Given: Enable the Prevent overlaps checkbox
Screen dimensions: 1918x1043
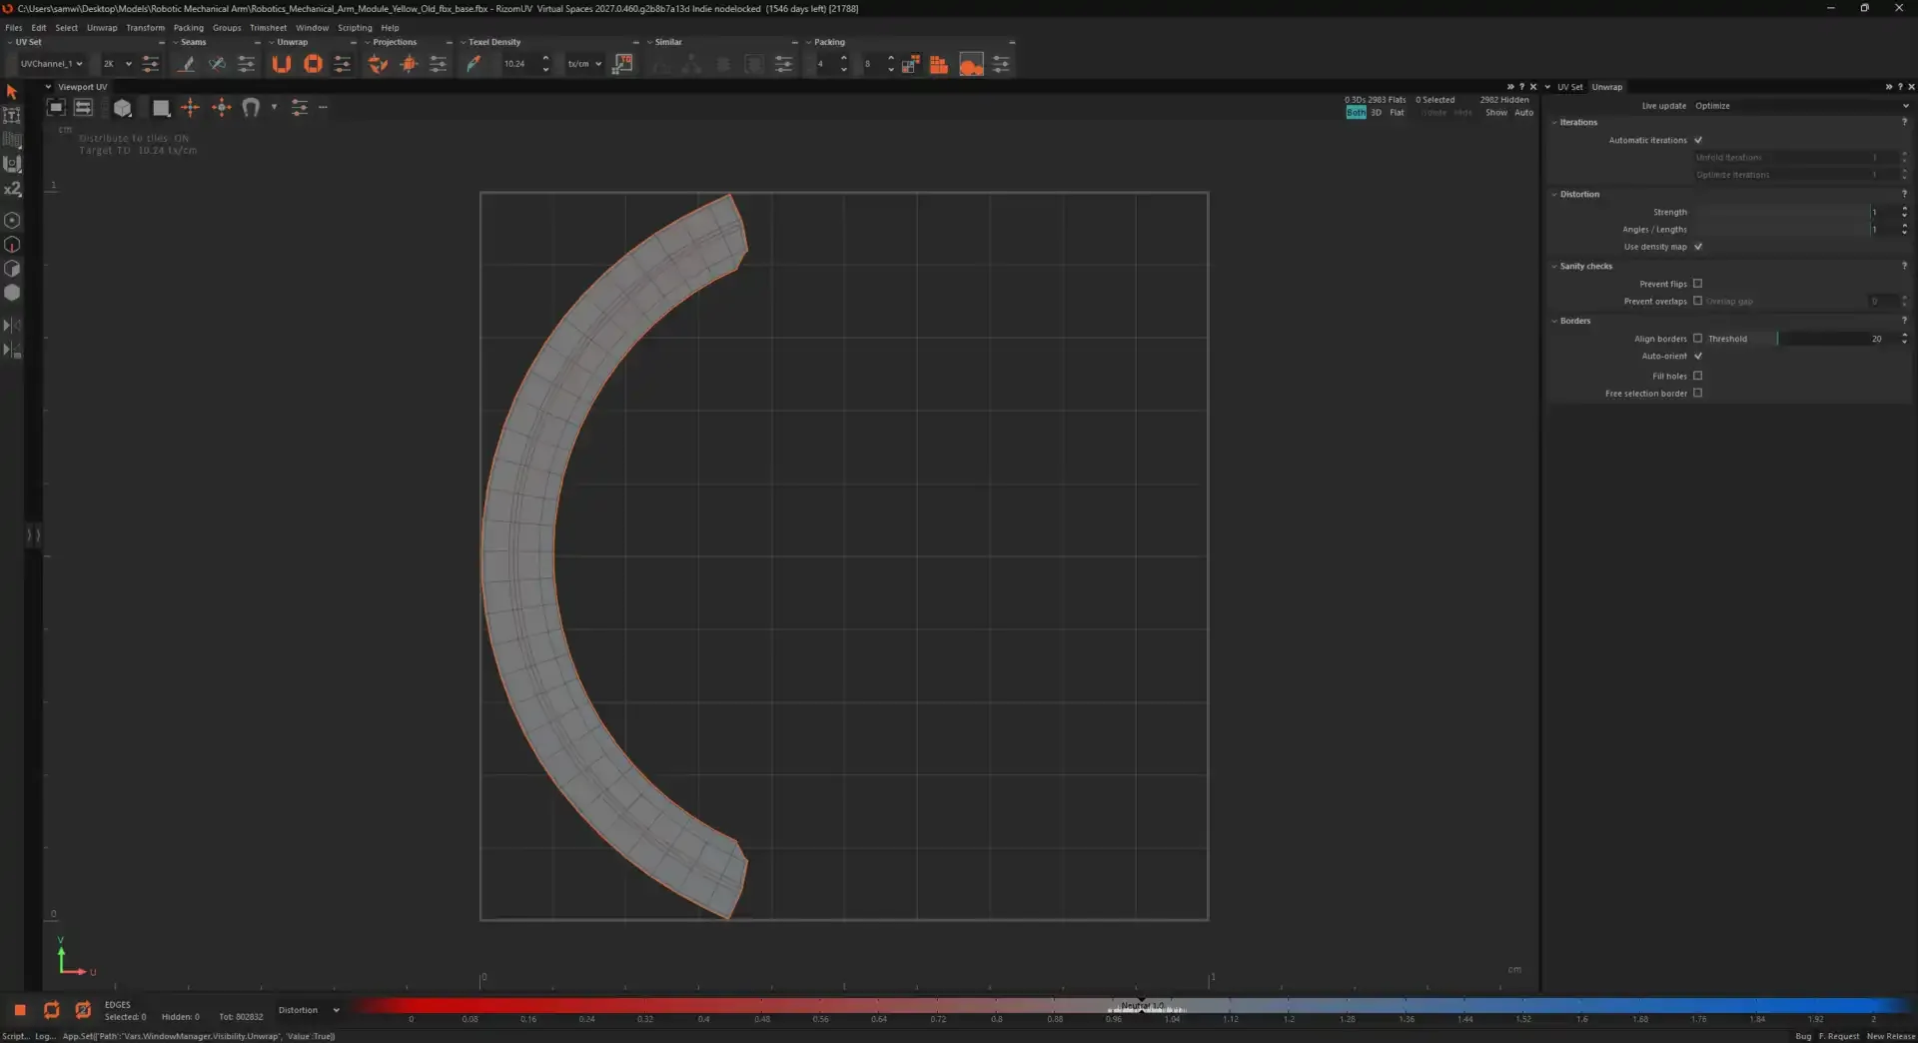Looking at the screenshot, I should tap(1698, 301).
